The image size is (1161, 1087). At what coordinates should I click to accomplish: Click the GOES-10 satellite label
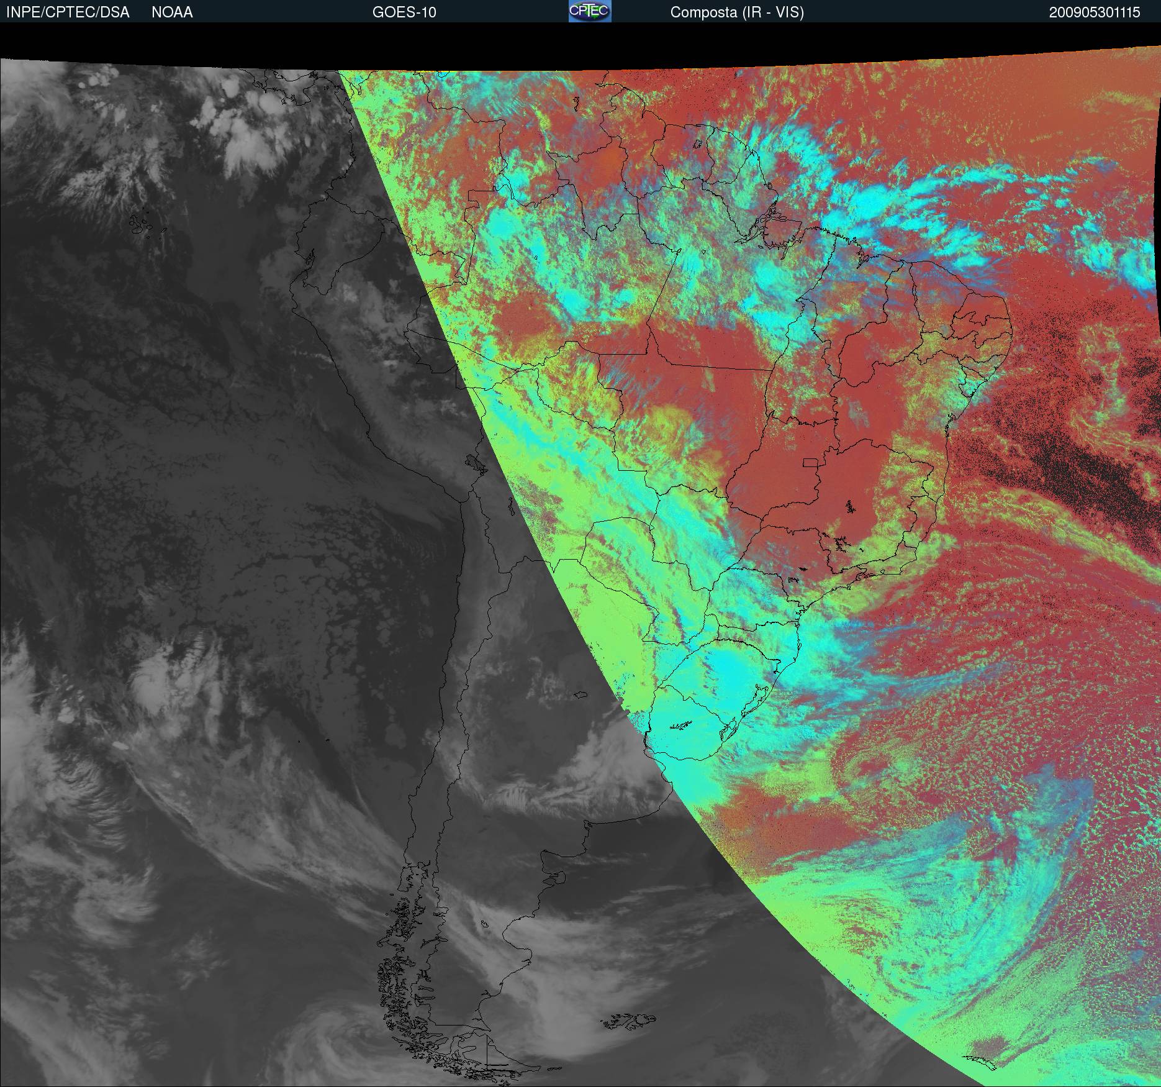pyautogui.click(x=404, y=12)
